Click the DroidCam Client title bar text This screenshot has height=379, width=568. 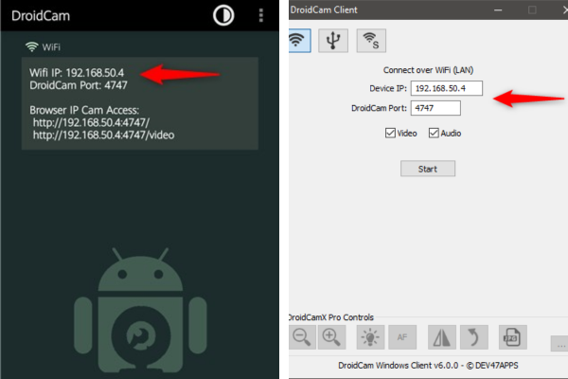324,9
